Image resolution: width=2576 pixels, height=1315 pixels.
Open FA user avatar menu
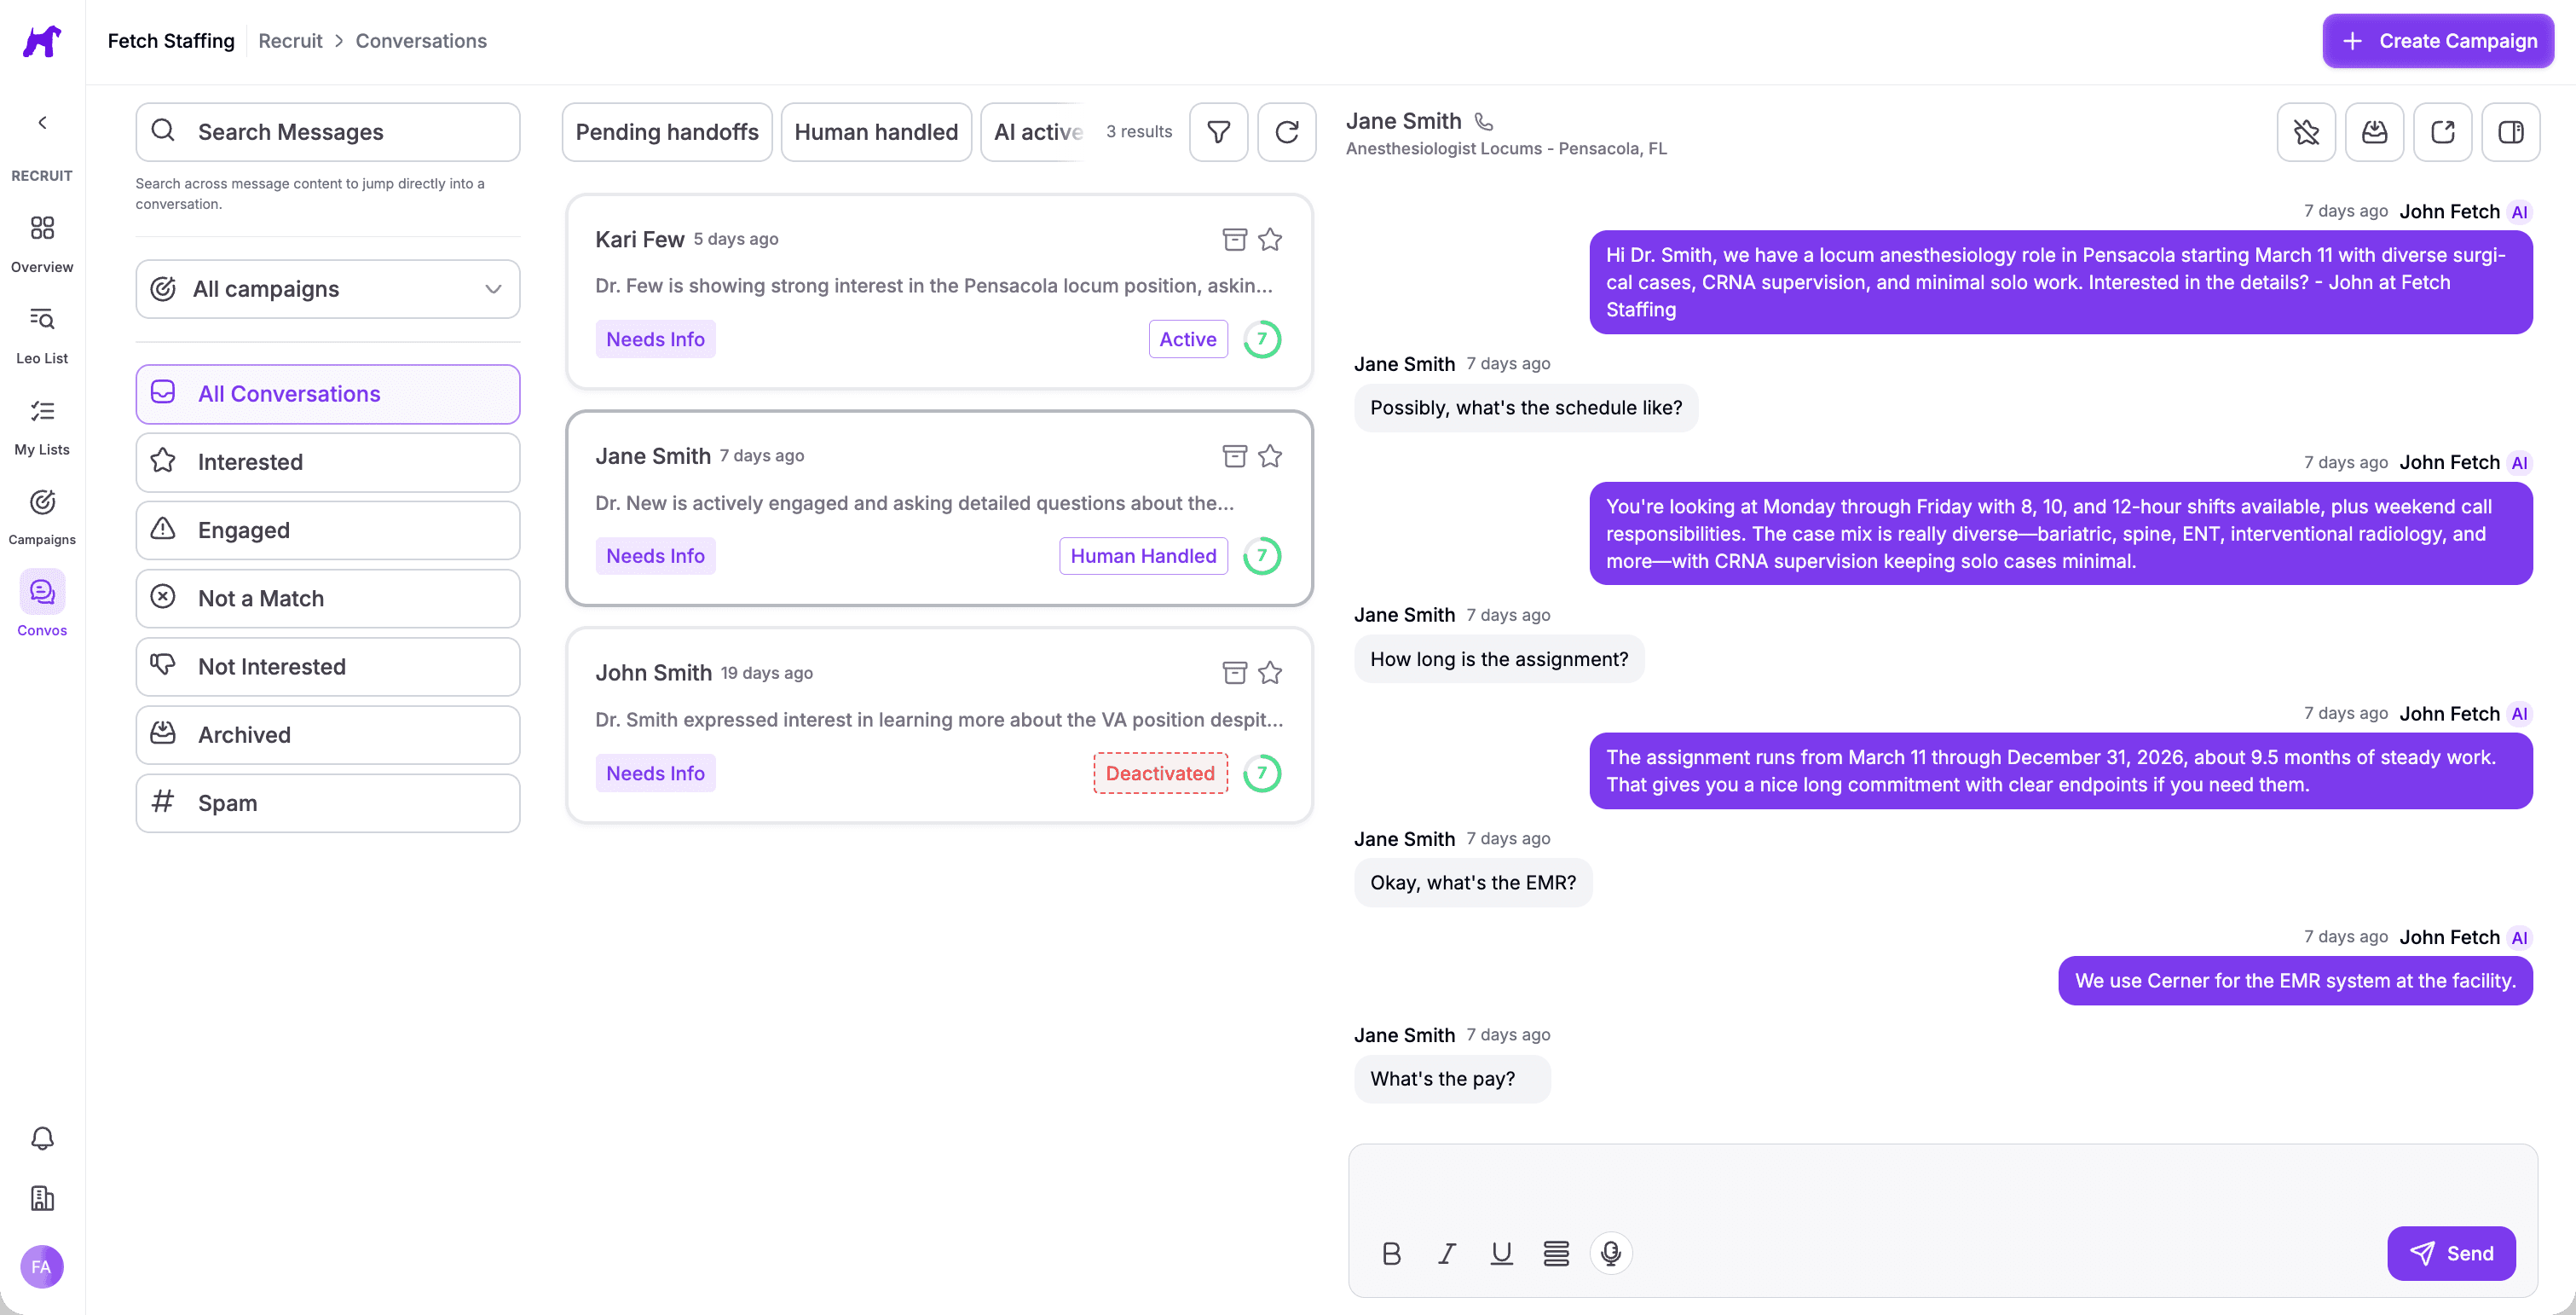(x=42, y=1267)
